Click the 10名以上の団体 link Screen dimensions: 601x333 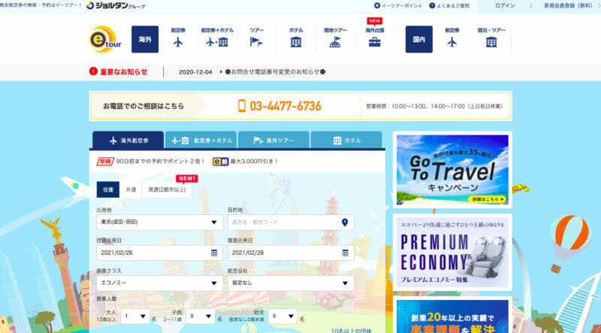tap(352, 330)
